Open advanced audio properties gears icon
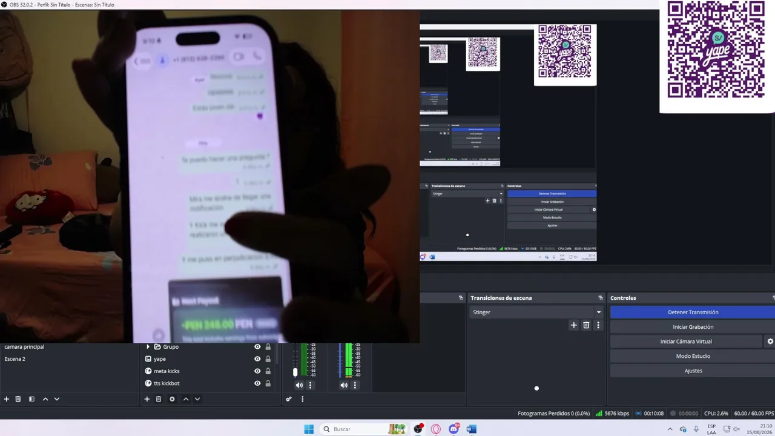This screenshot has height=436, width=775. pyautogui.click(x=289, y=399)
